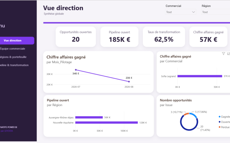Click the Perdue legend color marker
230x143 pixels.
coord(219,127)
